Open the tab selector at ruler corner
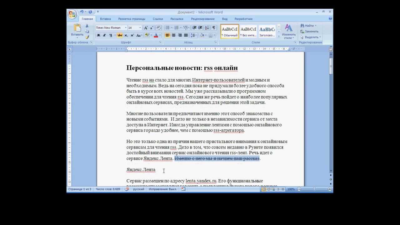 coord(69,49)
